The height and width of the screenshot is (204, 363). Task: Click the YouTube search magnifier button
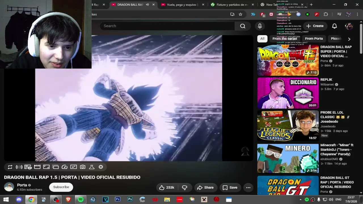pyautogui.click(x=243, y=26)
